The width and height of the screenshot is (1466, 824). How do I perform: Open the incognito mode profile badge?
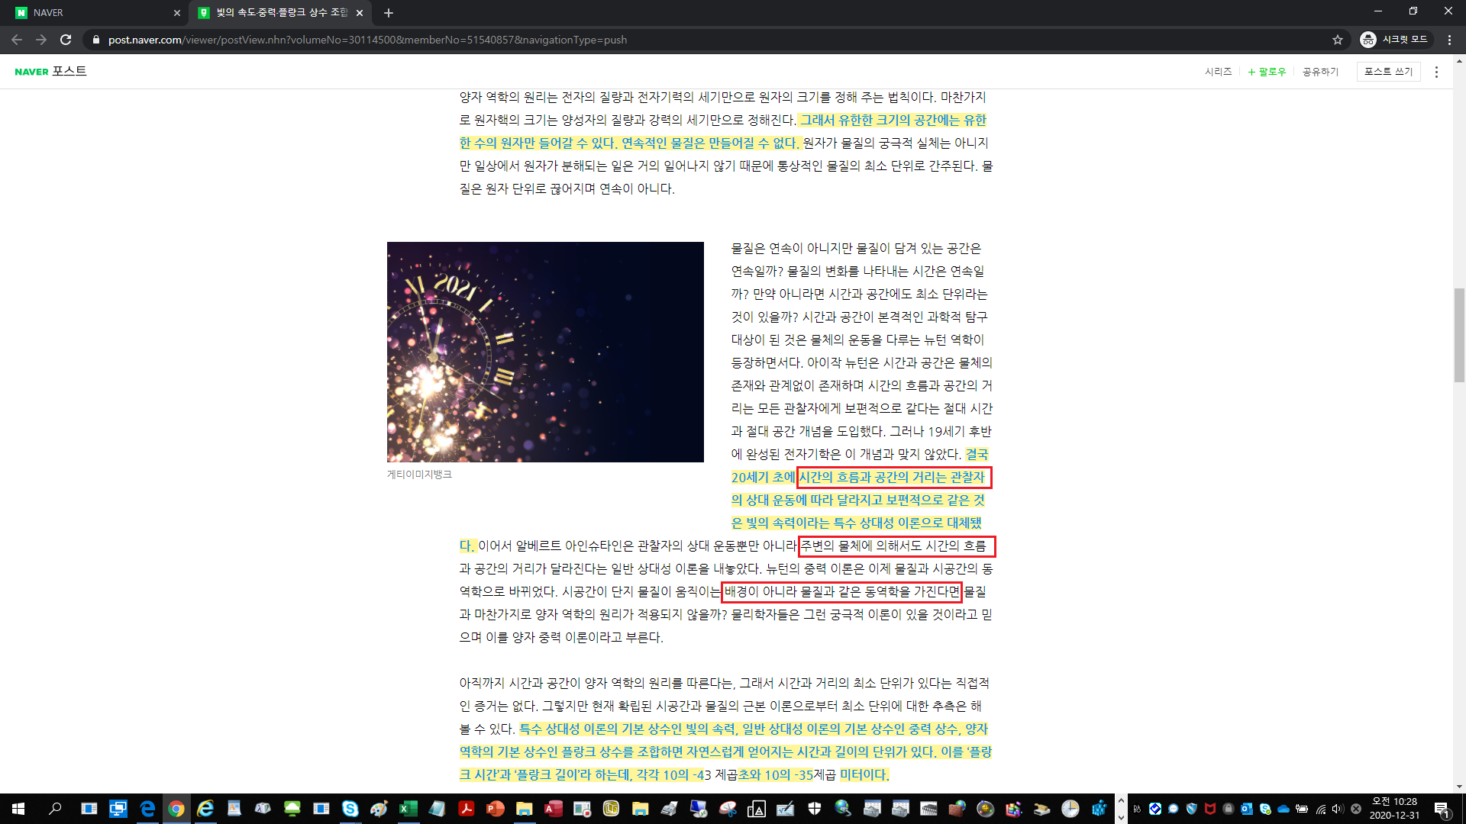(x=1394, y=40)
